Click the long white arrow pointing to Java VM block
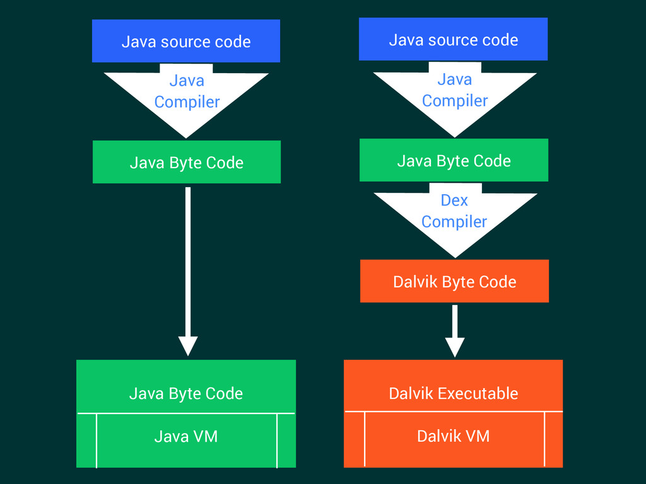 tap(188, 272)
